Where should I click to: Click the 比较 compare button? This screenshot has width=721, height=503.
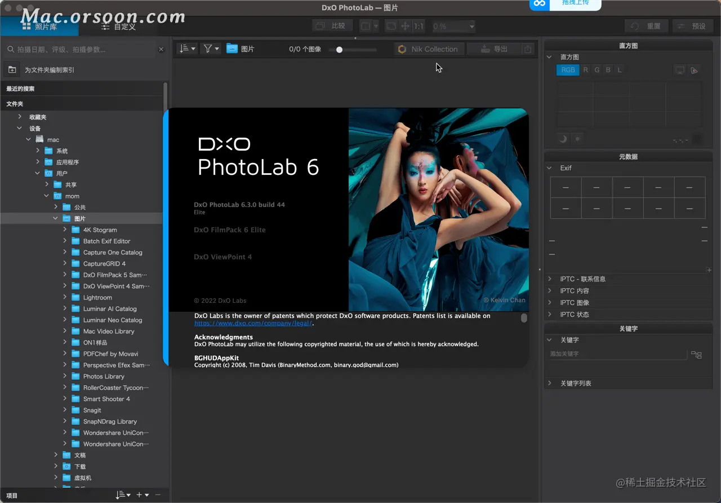(333, 26)
